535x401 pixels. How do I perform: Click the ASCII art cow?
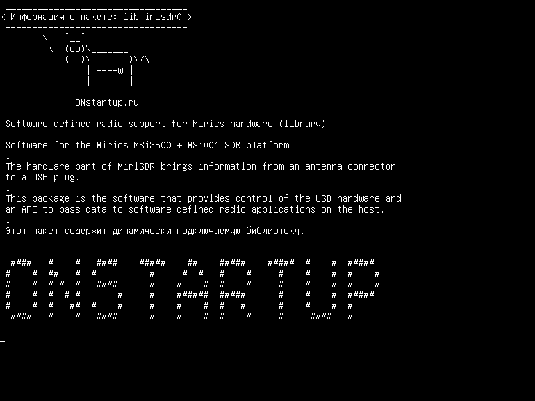pyautogui.click(x=96, y=59)
